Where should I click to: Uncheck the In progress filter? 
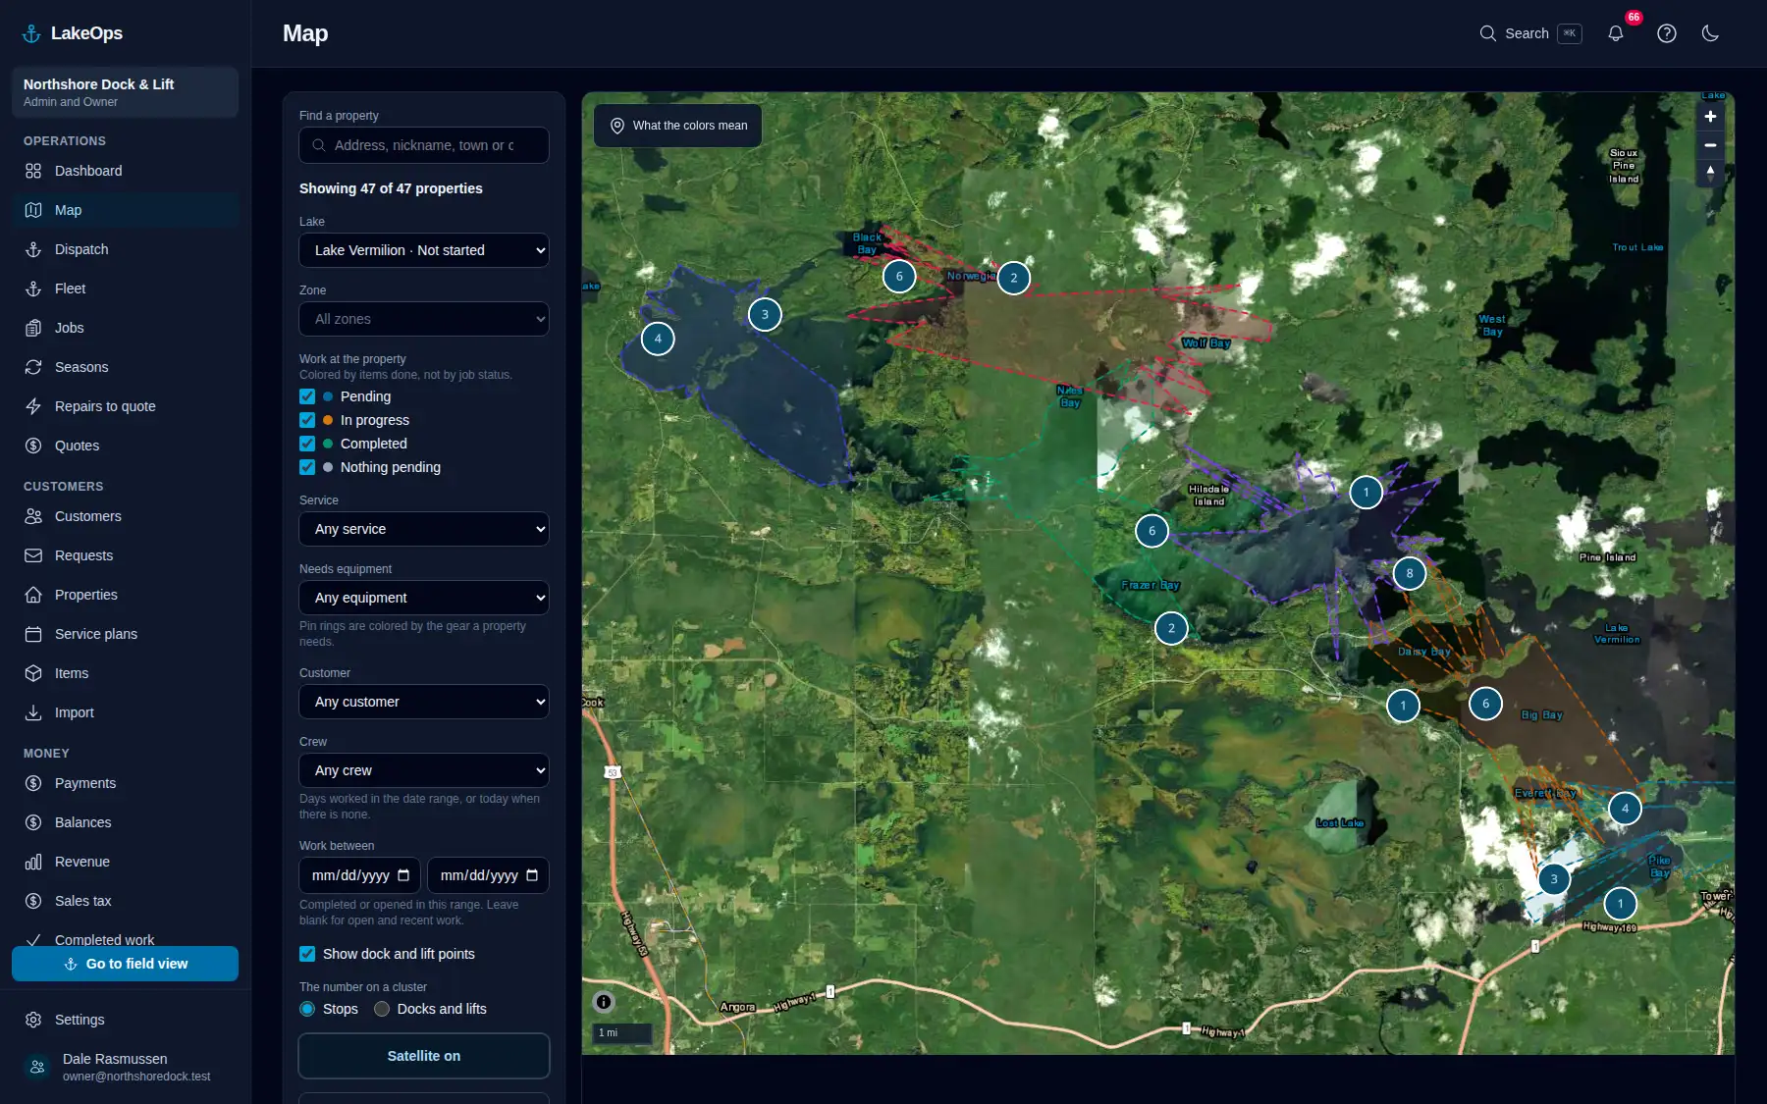tap(307, 420)
